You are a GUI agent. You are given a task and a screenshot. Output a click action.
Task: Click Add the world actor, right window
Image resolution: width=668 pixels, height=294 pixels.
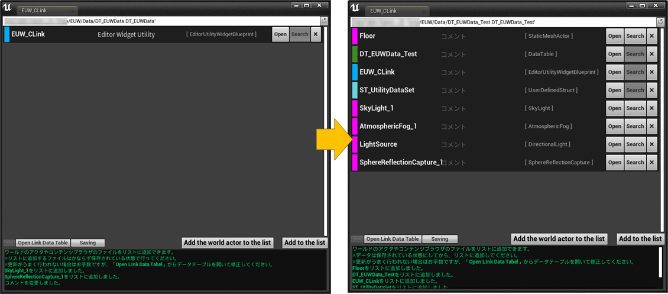pyautogui.click(x=559, y=238)
